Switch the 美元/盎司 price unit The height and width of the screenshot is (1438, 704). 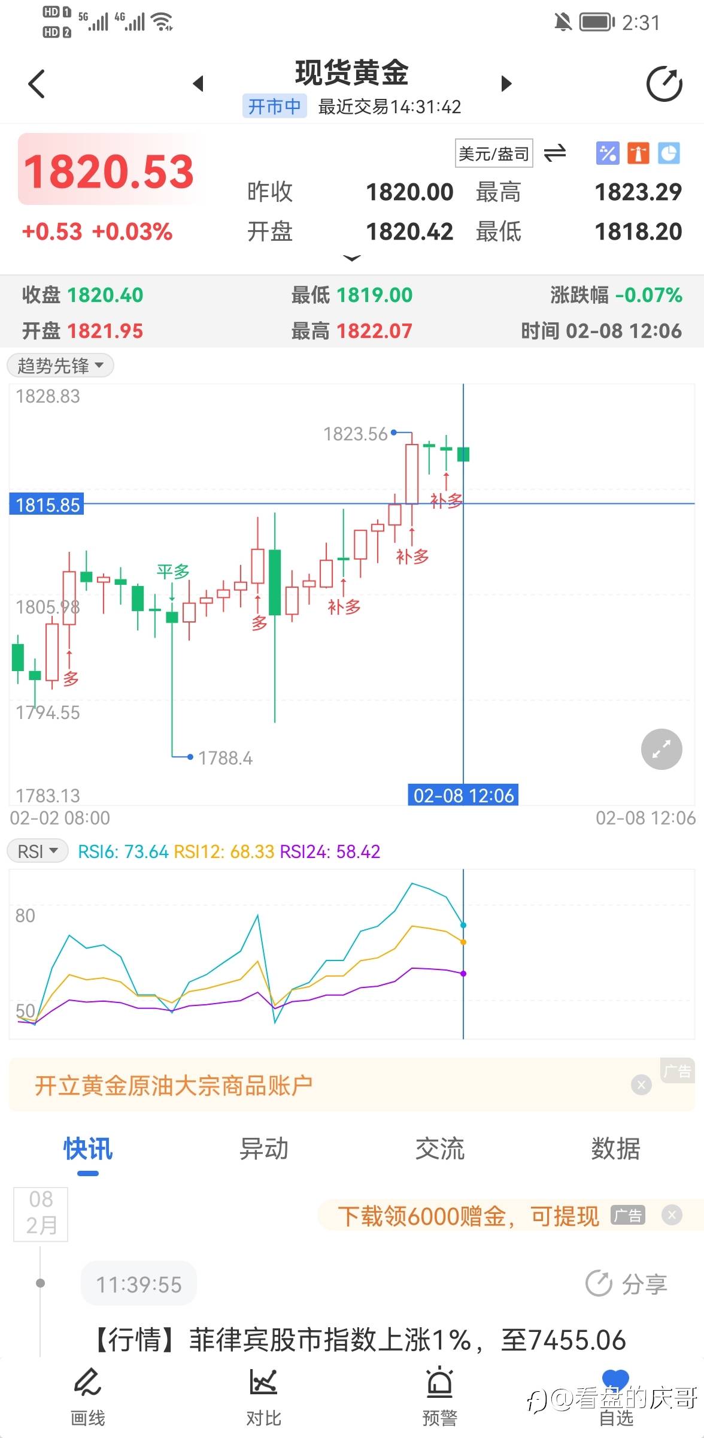click(x=554, y=153)
